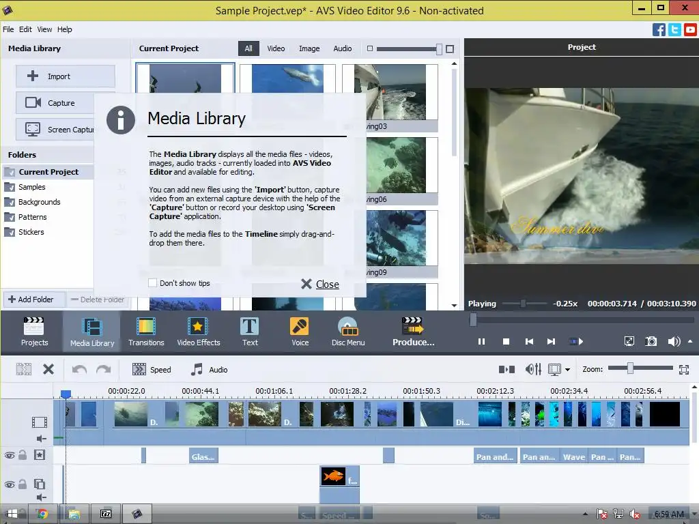Open the audio mixer icon
Screen dimensions: 699x524
click(533, 369)
